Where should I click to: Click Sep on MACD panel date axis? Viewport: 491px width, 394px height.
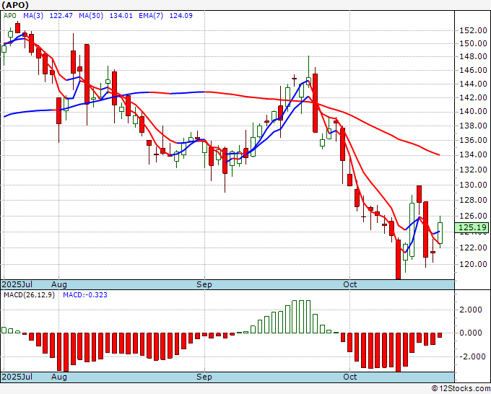pyautogui.click(x=204, y=377)
